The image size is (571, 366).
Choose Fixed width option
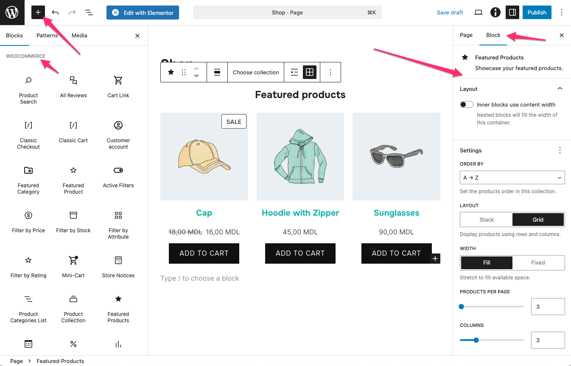538,262
